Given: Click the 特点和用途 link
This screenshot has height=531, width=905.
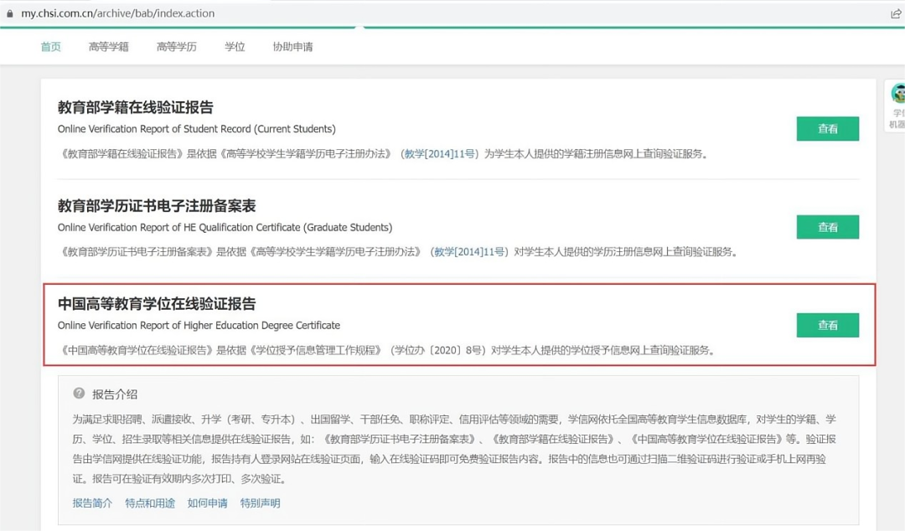Looking at the screenshot, I should (150, 505).
